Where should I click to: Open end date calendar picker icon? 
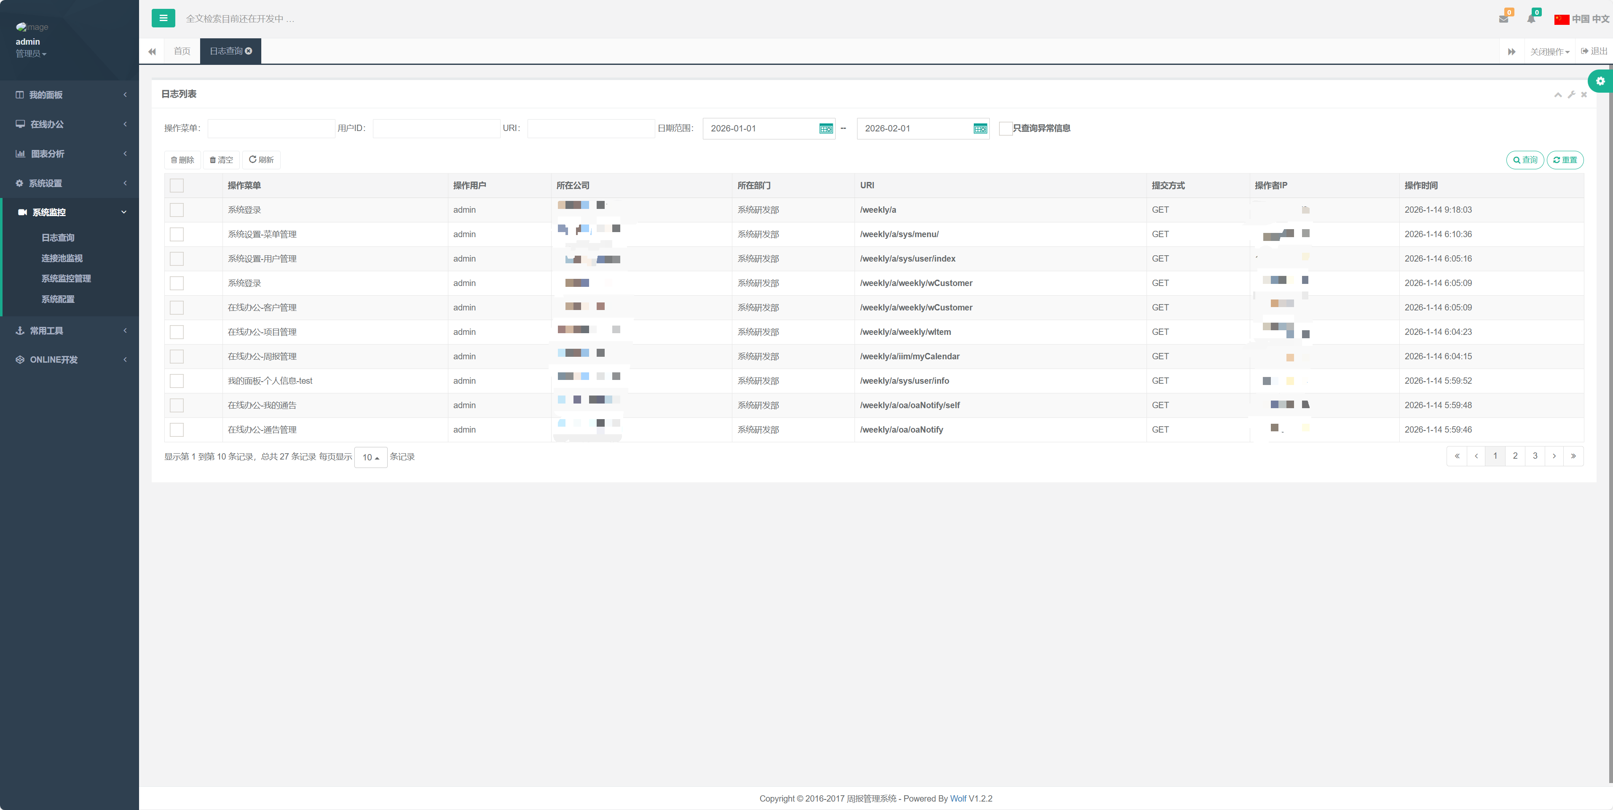tap(980, 128)
